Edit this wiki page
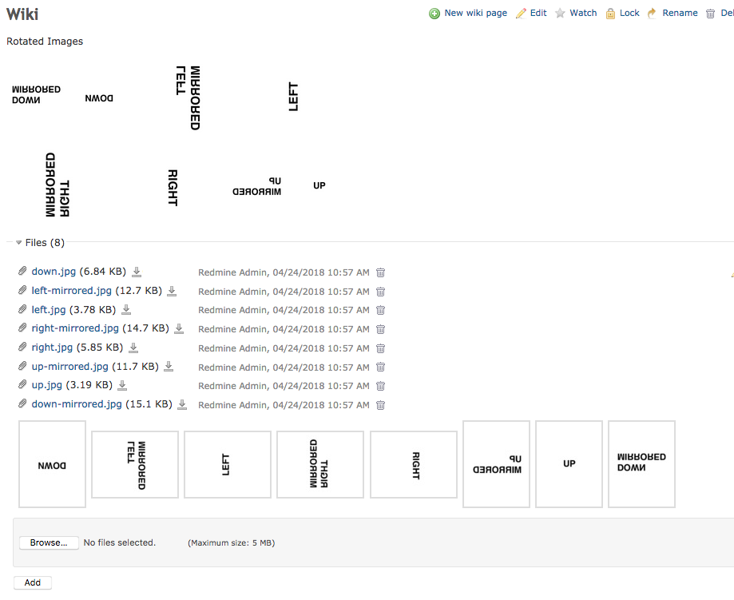The image size is (734, 600). pyautogui.click(x=531, y=13)
